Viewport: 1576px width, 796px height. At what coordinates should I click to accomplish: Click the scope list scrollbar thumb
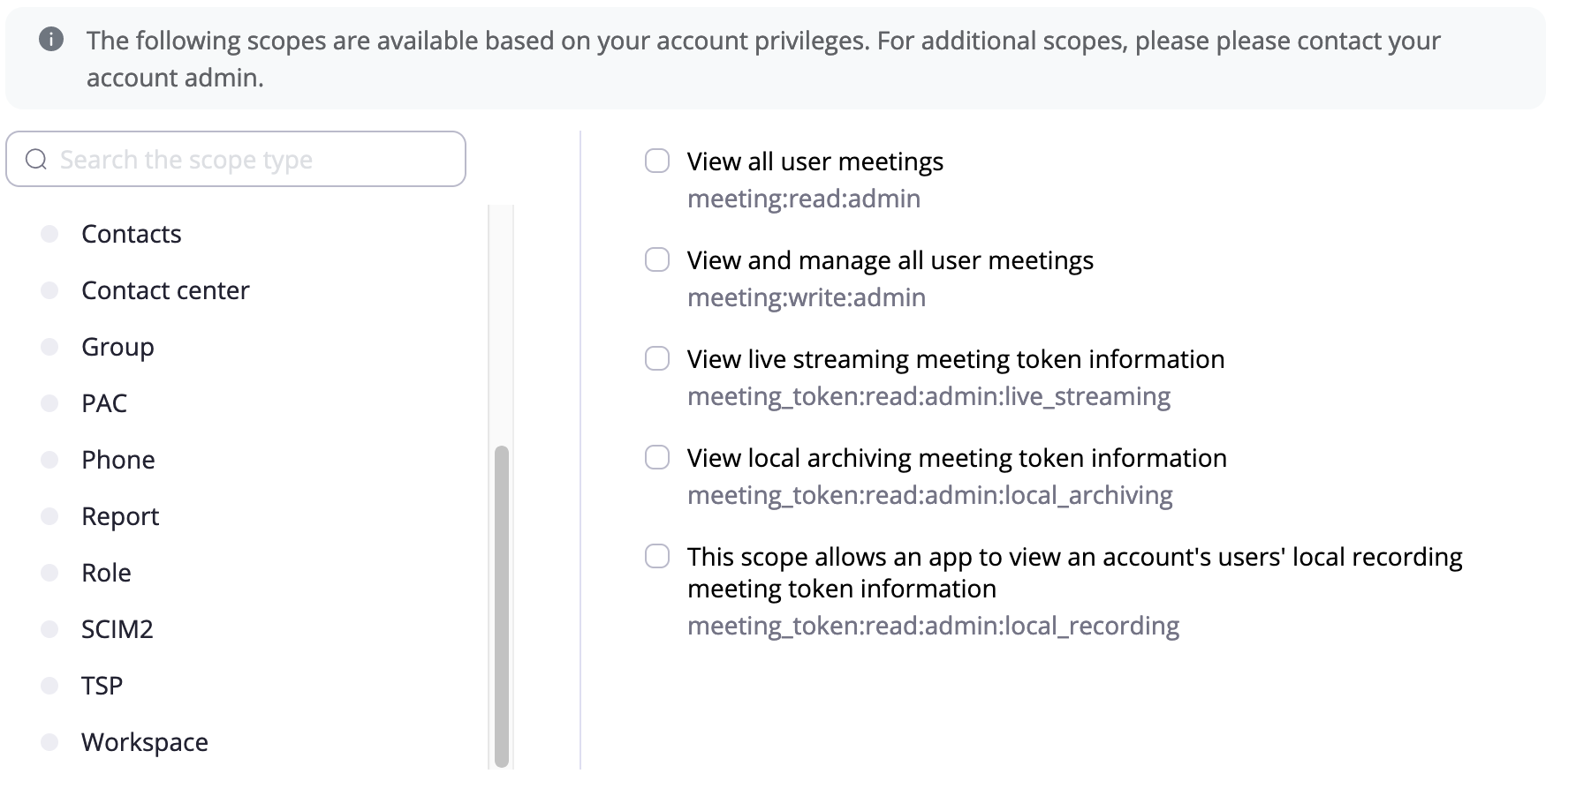pyautogui.click(x=502, y=605)
